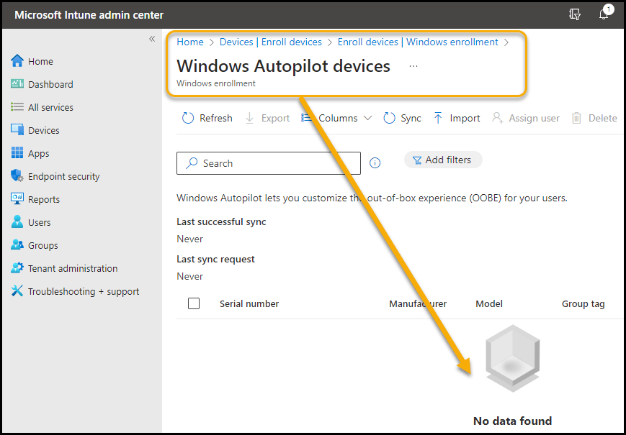The image size is (626, 435).
Task: Click the 'Last sync request' label
Action: [215, 260]
